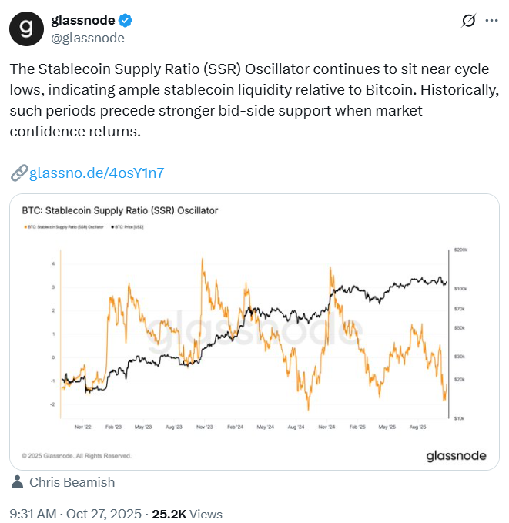Click the chart title BTC Stablecoin Supply Ratio
Viewport: 509px width, 523px height.
[x=119, y=210]
